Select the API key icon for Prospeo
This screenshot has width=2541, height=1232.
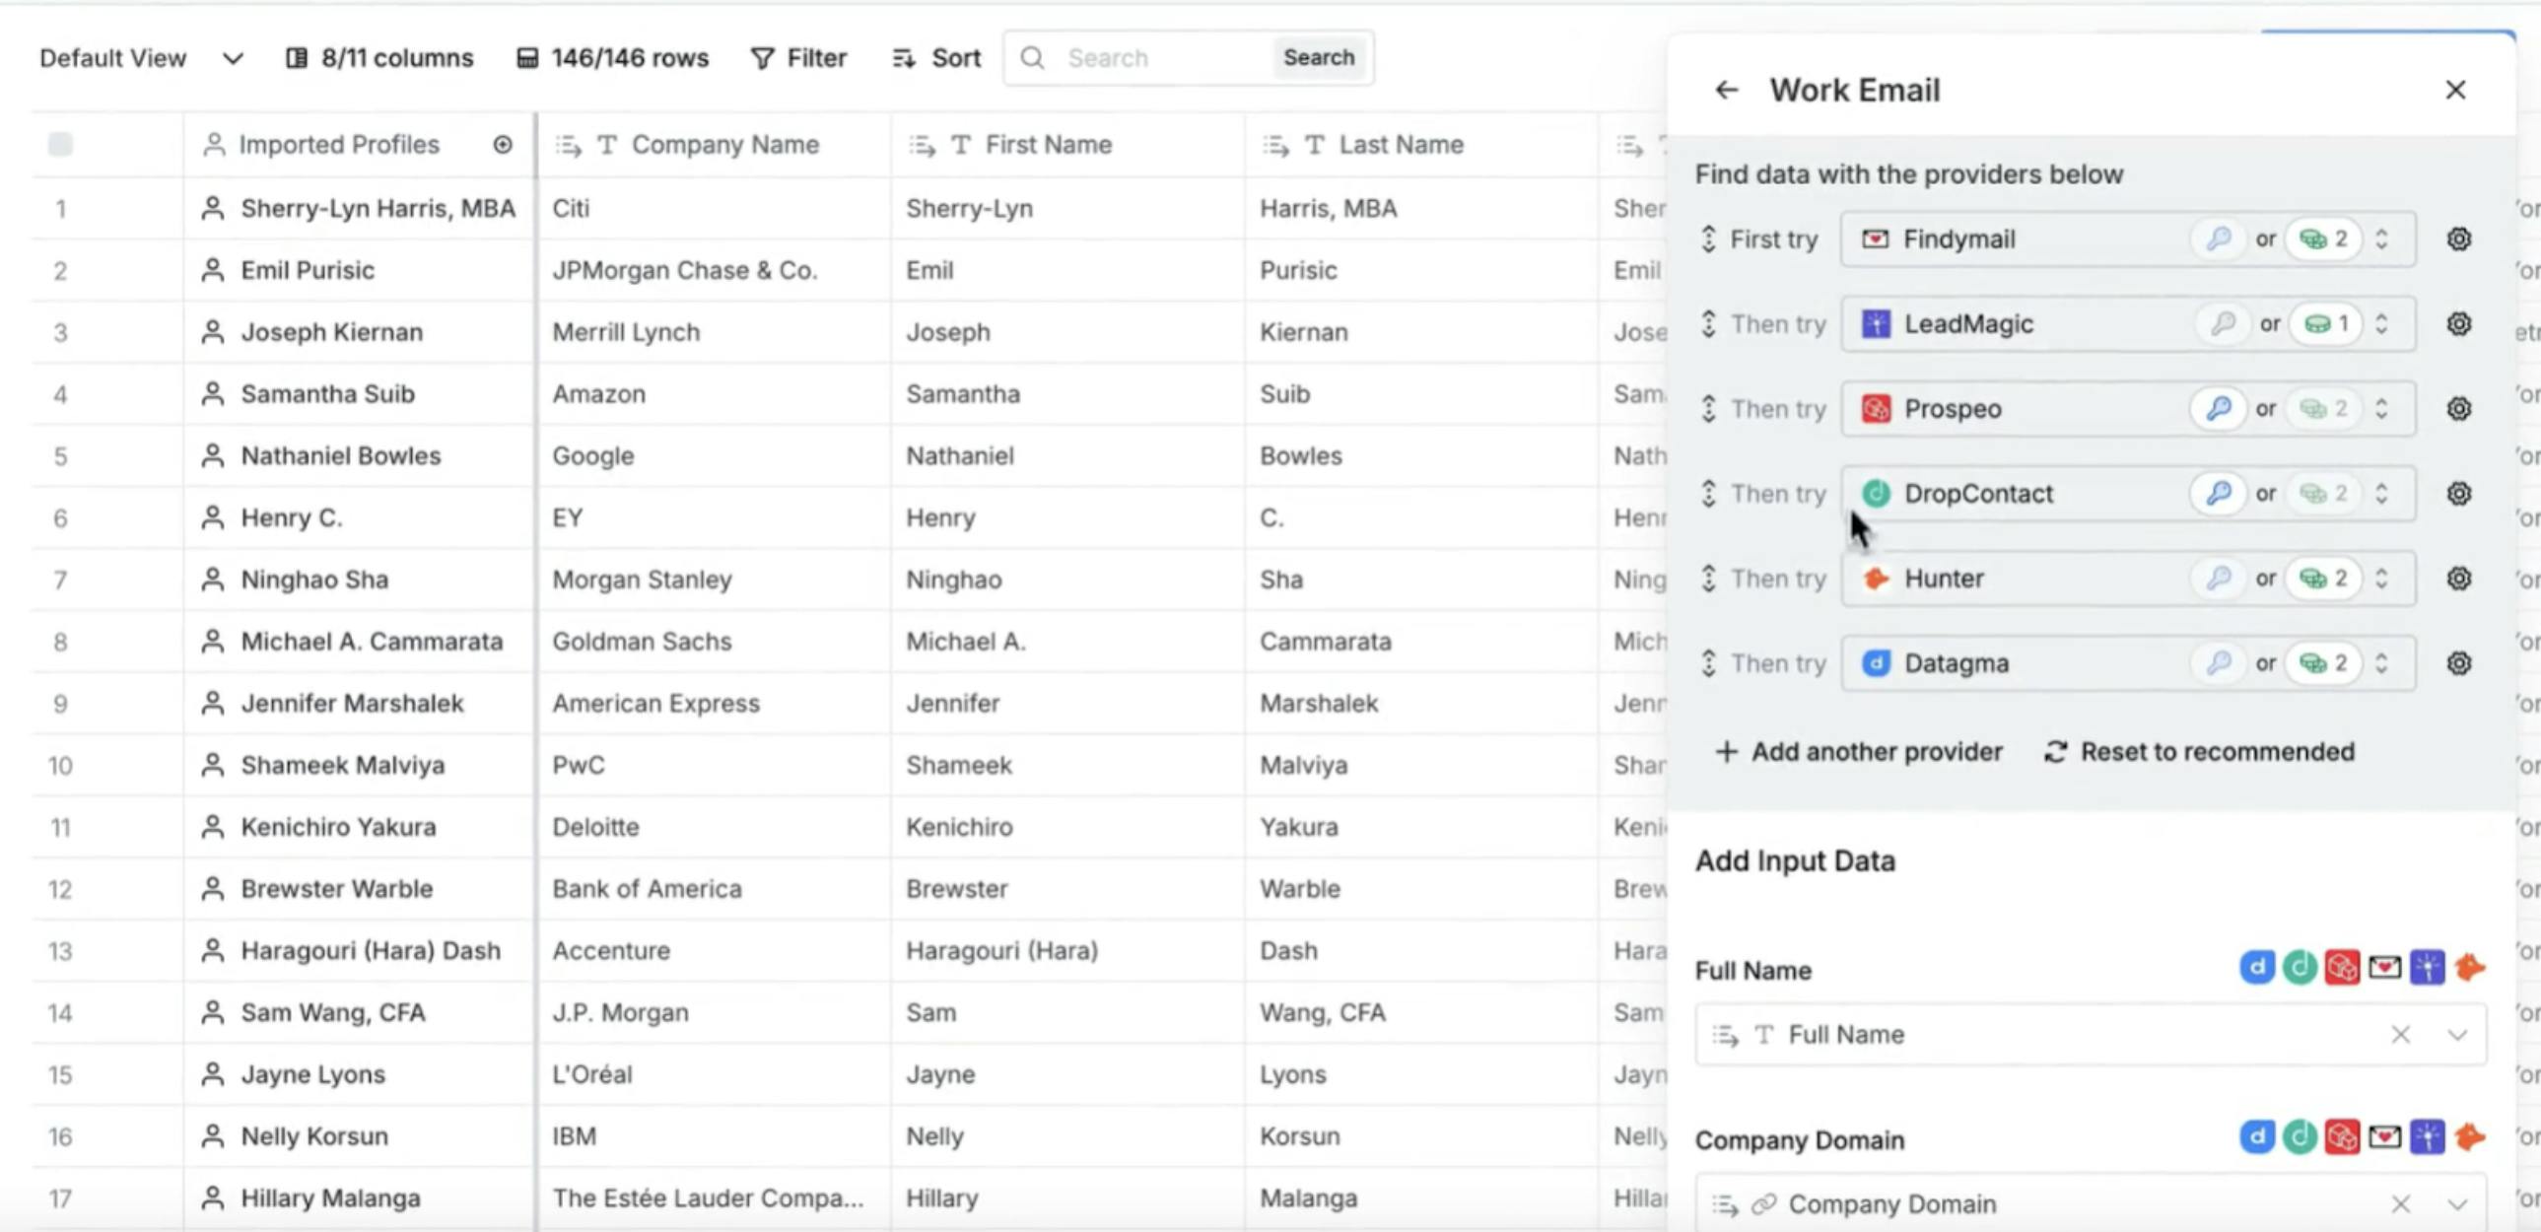[2219, 409]
